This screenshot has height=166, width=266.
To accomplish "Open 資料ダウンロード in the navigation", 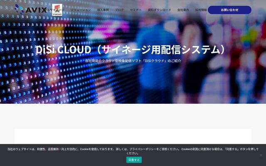I will click(x=159, y=10).
